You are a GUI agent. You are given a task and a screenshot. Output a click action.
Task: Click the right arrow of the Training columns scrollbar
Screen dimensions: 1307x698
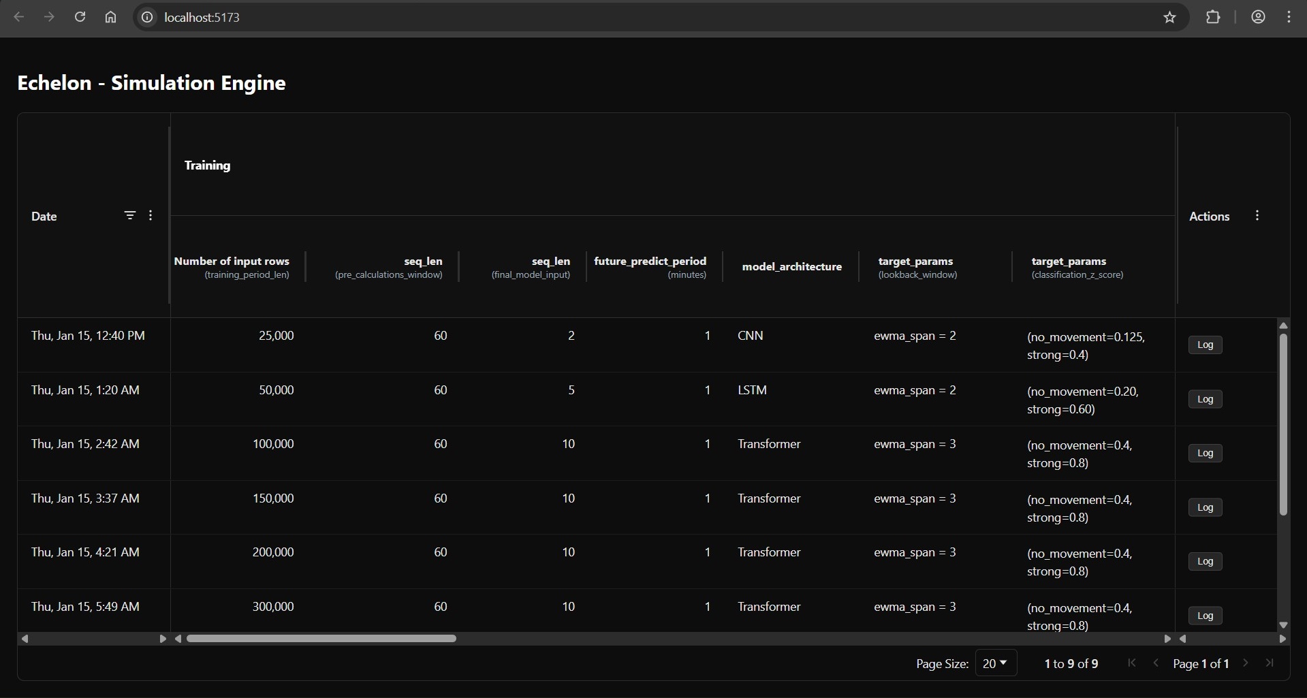coord(1167,639)
